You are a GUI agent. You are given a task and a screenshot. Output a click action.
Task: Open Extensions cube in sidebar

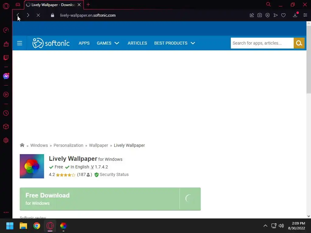(x=6, y=127)
